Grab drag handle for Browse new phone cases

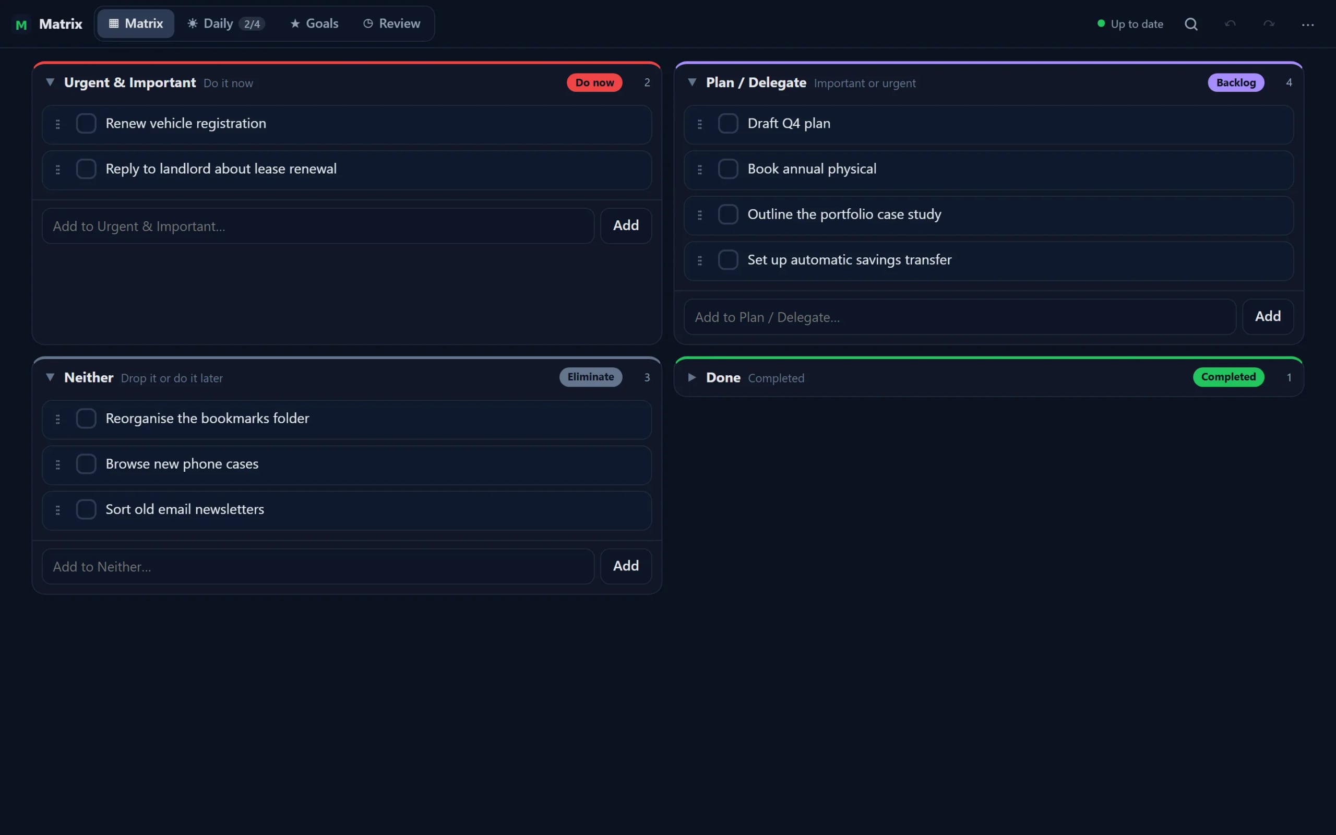coord(57,464)
